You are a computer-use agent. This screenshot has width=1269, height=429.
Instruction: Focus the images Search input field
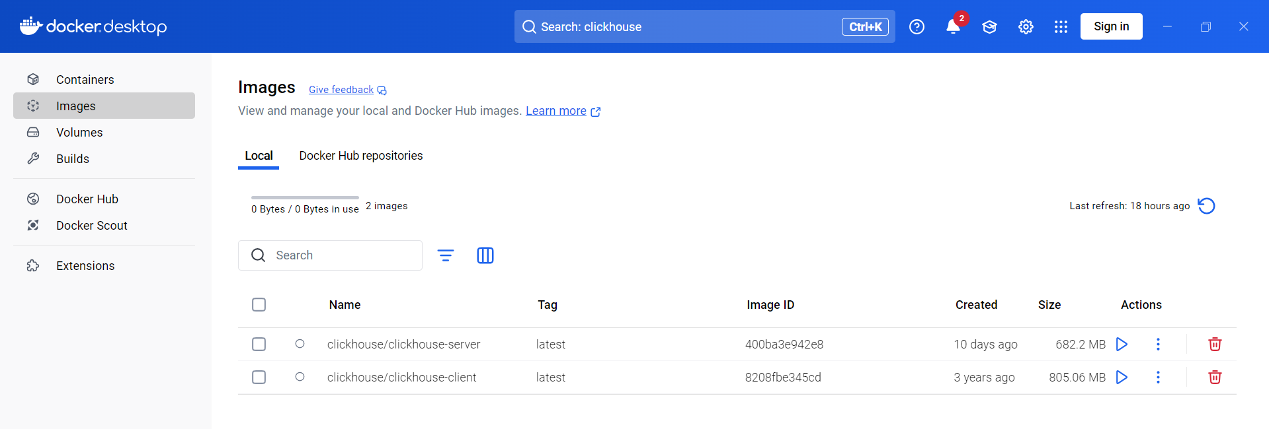[330, 255]
